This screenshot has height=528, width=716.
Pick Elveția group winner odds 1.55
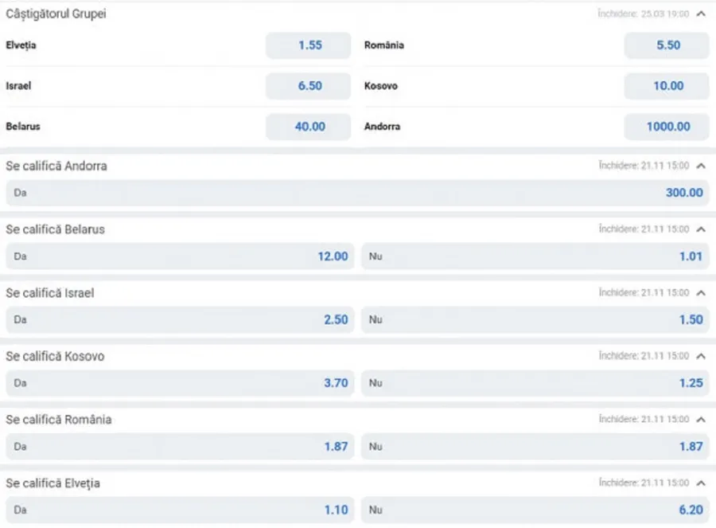(309, 45)
